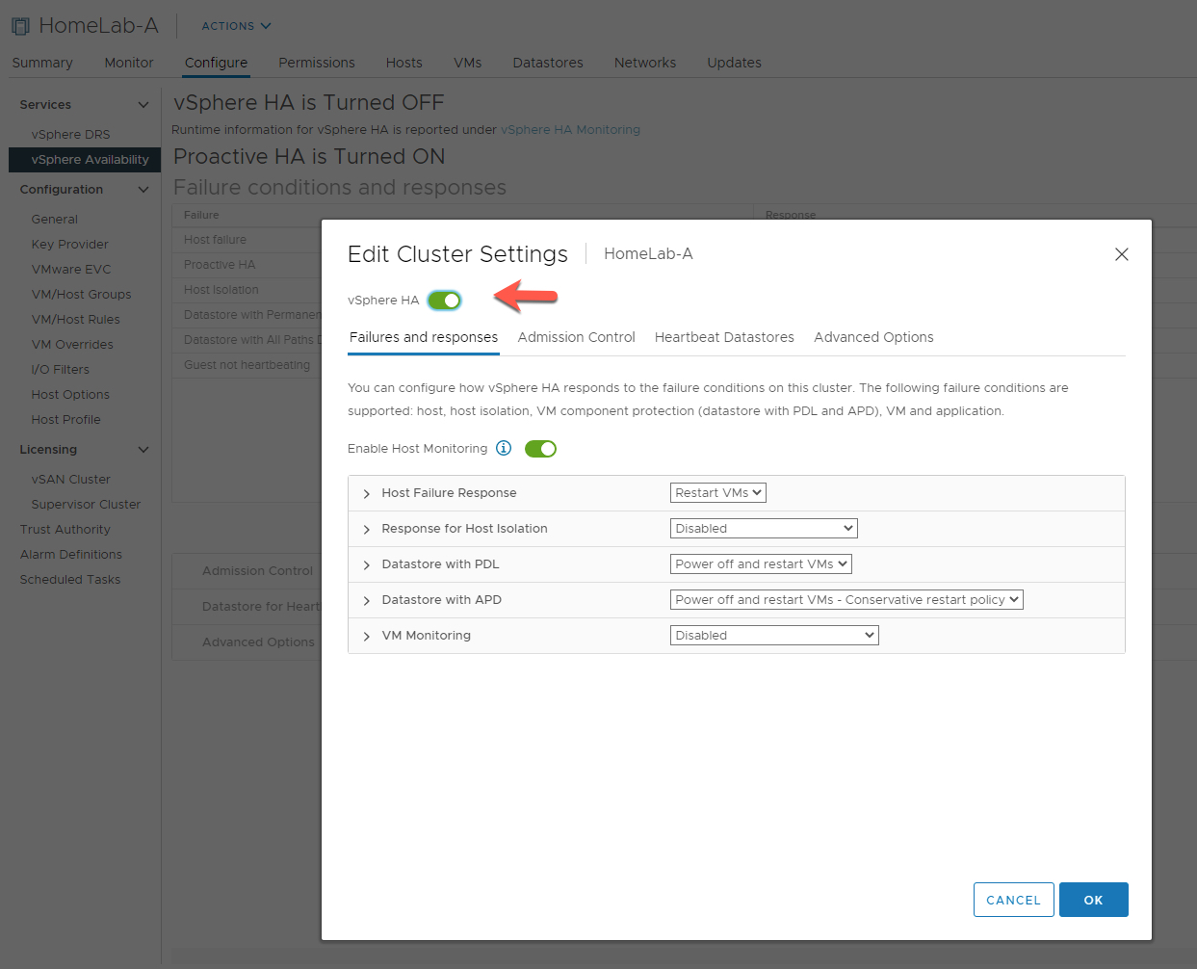The image size is (1197, 969).
Task: Click the info icon beside Enable Host Monitoring
Action: click(503, 448)
